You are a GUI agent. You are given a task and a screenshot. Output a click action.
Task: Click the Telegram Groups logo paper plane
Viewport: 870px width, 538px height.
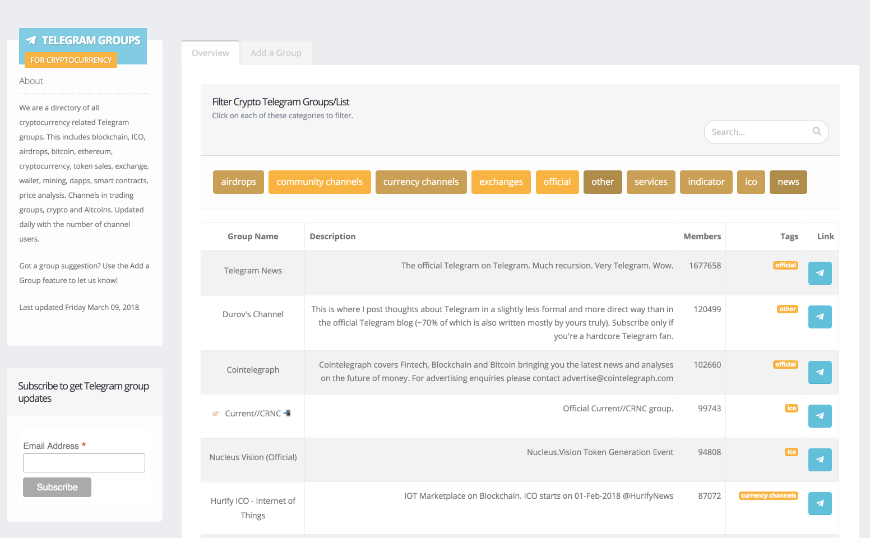point(31,40)
